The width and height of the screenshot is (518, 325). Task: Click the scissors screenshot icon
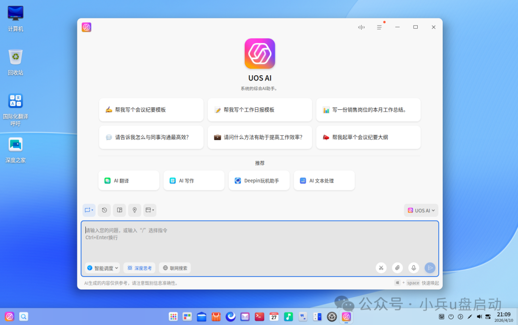(381, 267)
